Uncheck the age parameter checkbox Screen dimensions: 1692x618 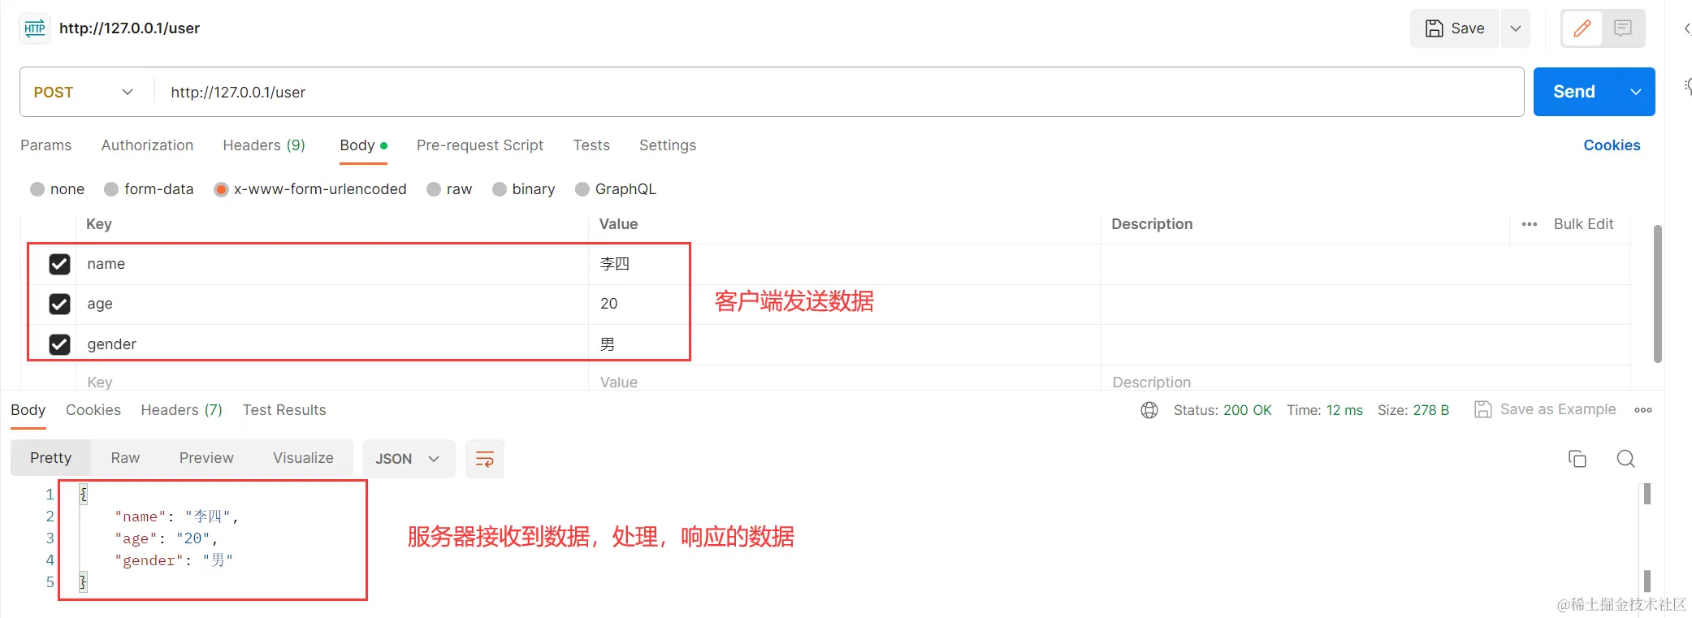(x=59, y=304)
